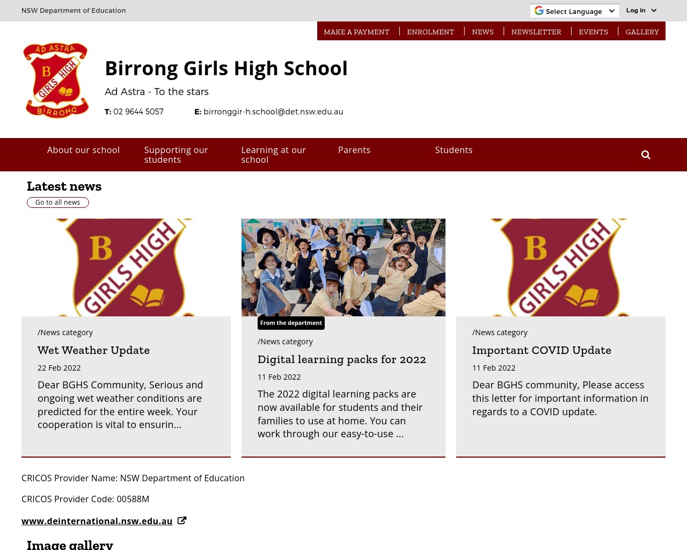The image size is (687, 550).
Task: Open the GALLERY menu item
Action: click(642, 32)
